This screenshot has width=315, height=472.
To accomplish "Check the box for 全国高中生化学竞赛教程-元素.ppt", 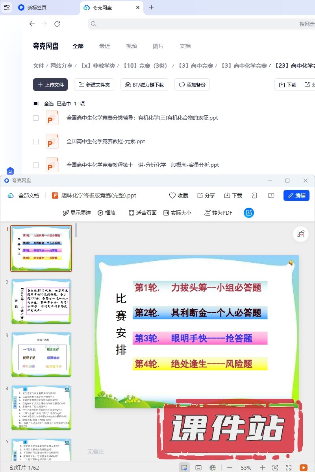I will point(36,141).
